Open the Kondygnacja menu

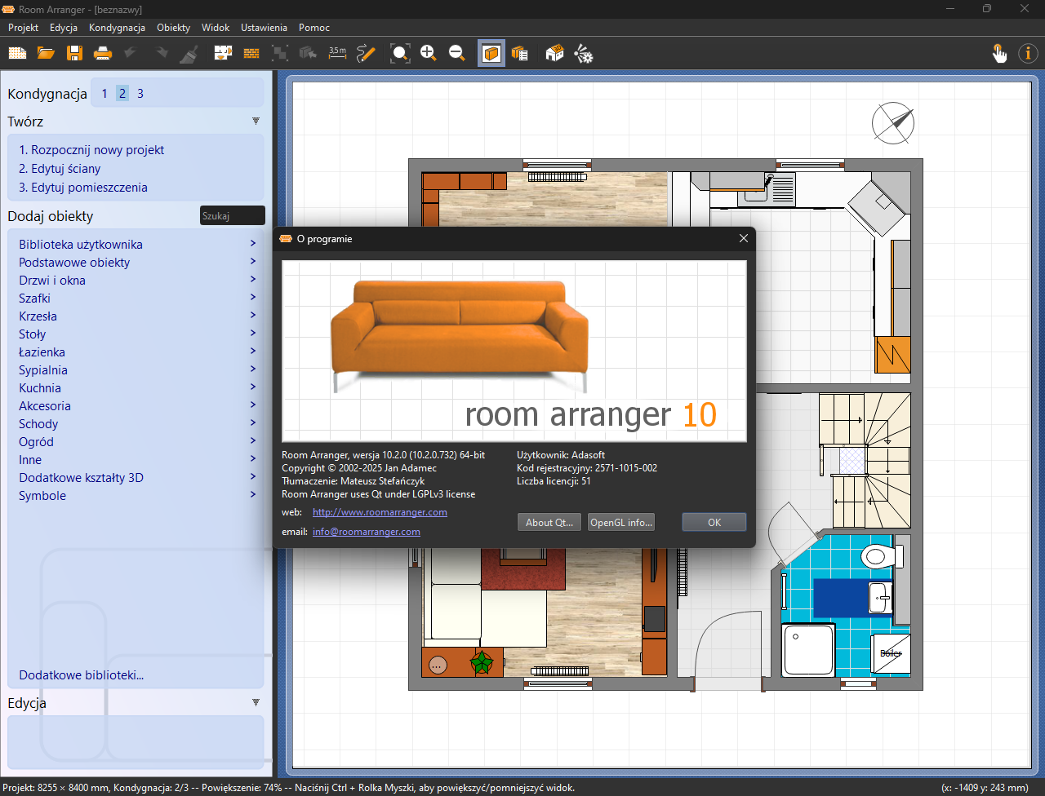point(117,28)
